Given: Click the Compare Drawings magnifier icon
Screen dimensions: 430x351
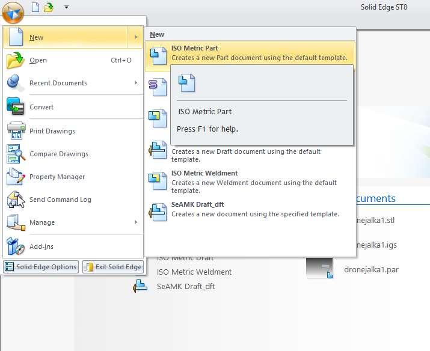Looking at the screenshot, I should pos(16,154).
